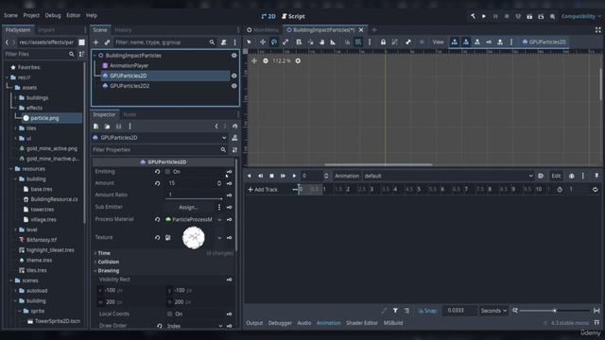The image size is (605, 340).
Task: Select the Move Mode tool
Action: tap(263, 42)
